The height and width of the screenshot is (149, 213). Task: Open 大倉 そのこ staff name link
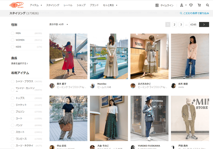pos(103,146)
